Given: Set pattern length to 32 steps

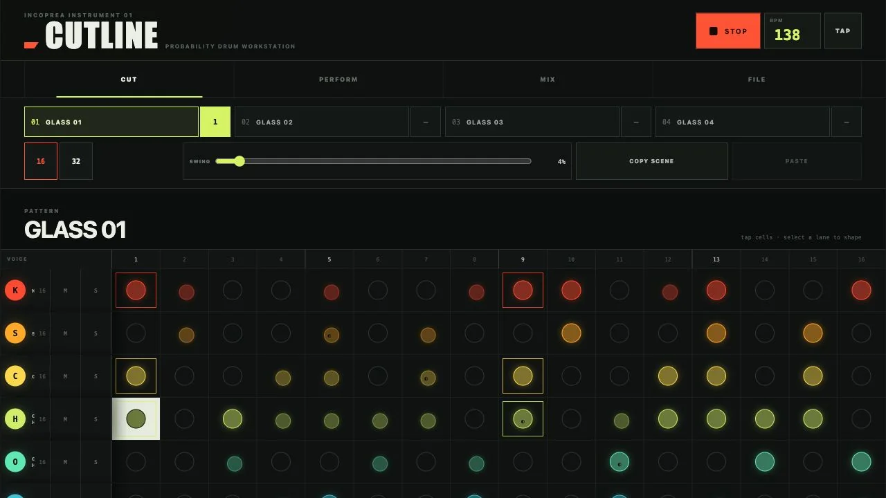Looking at the screenshot, I should tap(76, 161).
